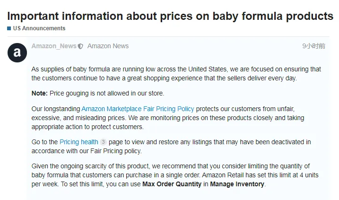Click the bold 'Max Order Quantity' text
This screenshot has width=339, height=200.
pos(172,184)
